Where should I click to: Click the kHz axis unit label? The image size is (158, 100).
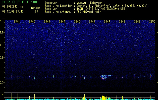[2, 20]
